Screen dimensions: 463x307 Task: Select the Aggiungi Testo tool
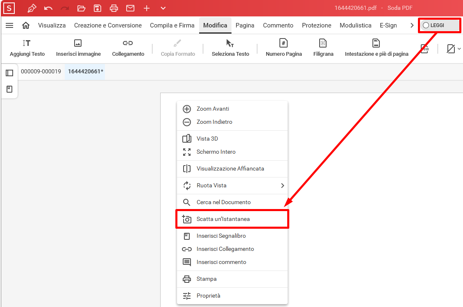click(27, 48)
